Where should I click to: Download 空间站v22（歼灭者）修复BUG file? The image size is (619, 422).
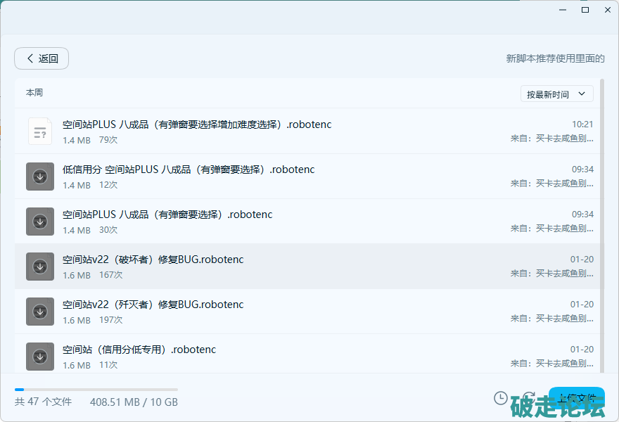[x=40, y=312]
